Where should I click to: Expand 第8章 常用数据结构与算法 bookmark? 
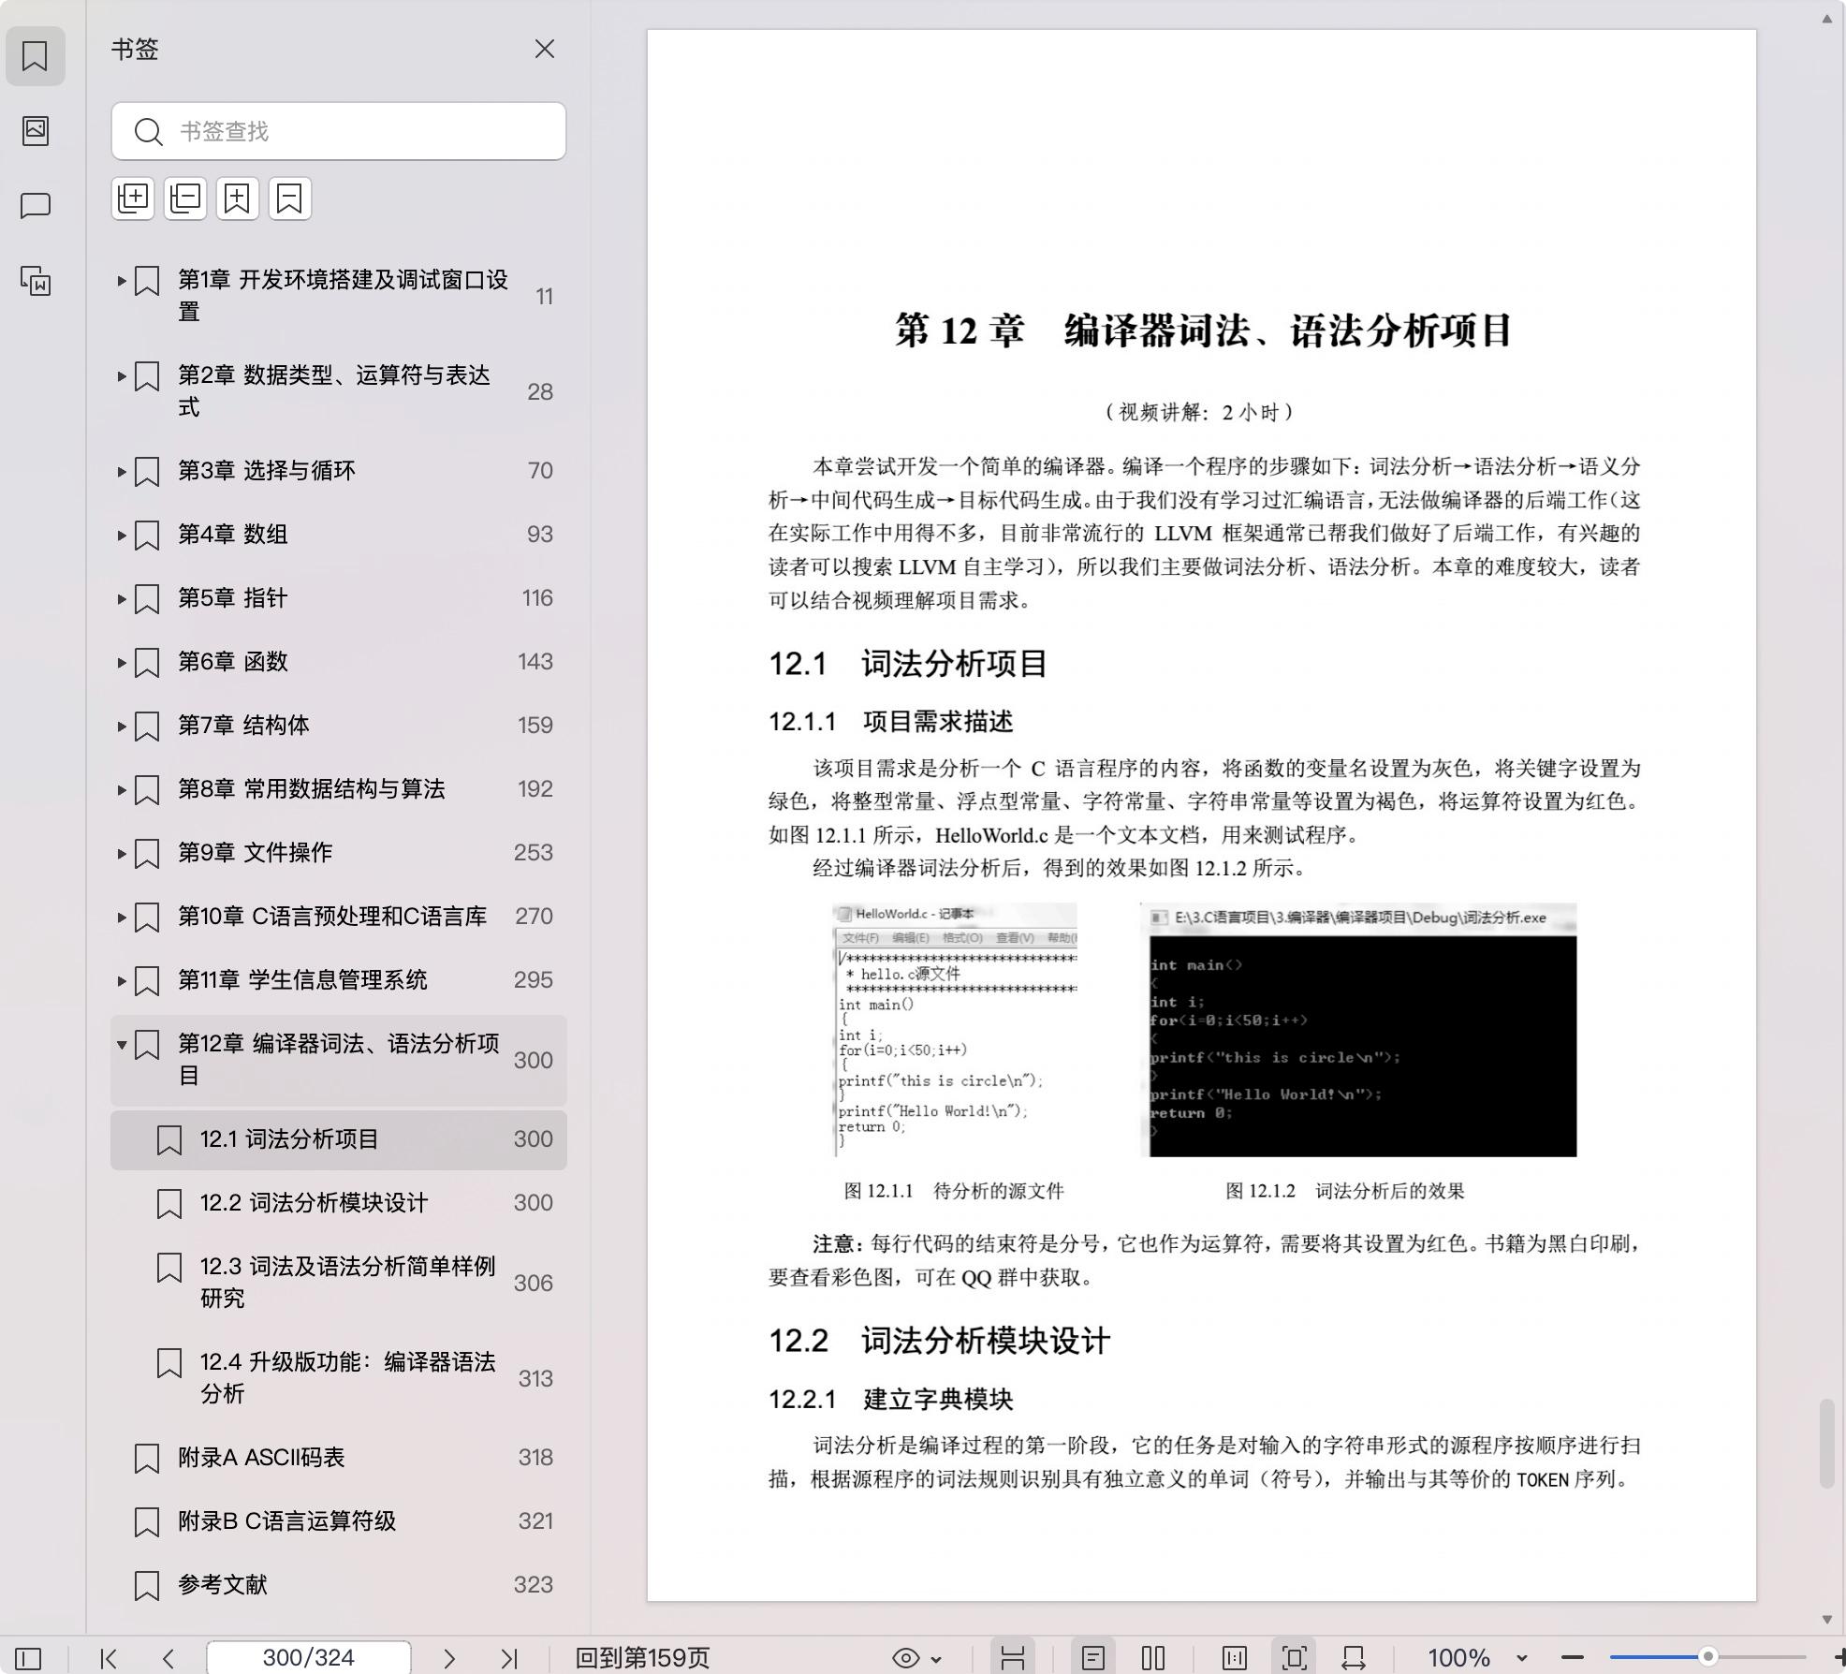coord(121,789)
